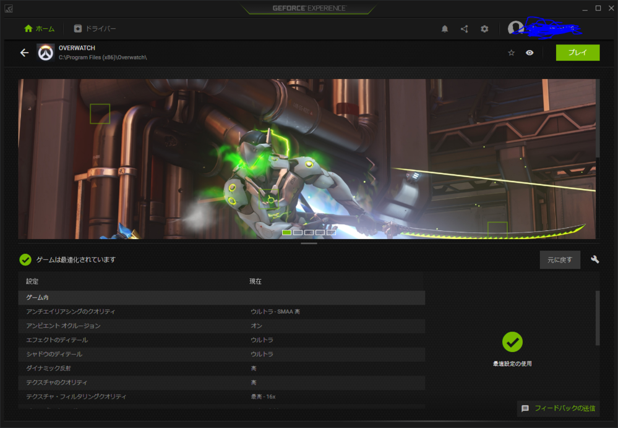Select the third screenshot carousel indicator

tap(309, 232)
